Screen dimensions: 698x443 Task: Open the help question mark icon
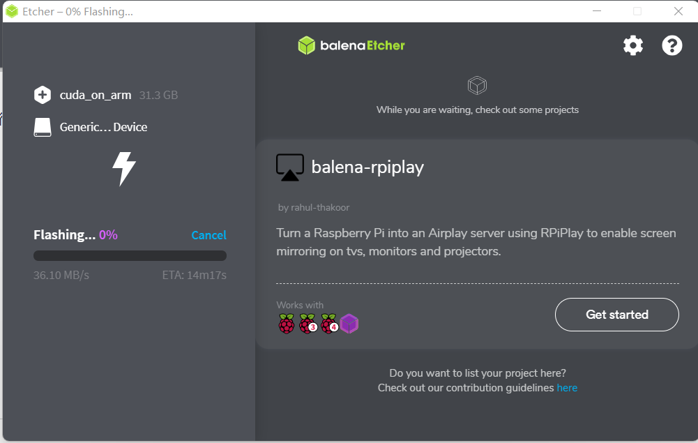672,45
